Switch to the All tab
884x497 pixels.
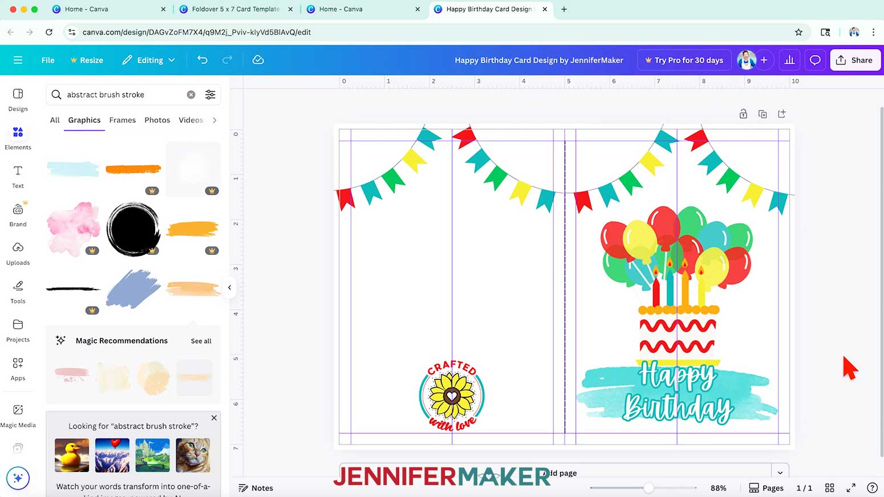[x=55, y=120]
